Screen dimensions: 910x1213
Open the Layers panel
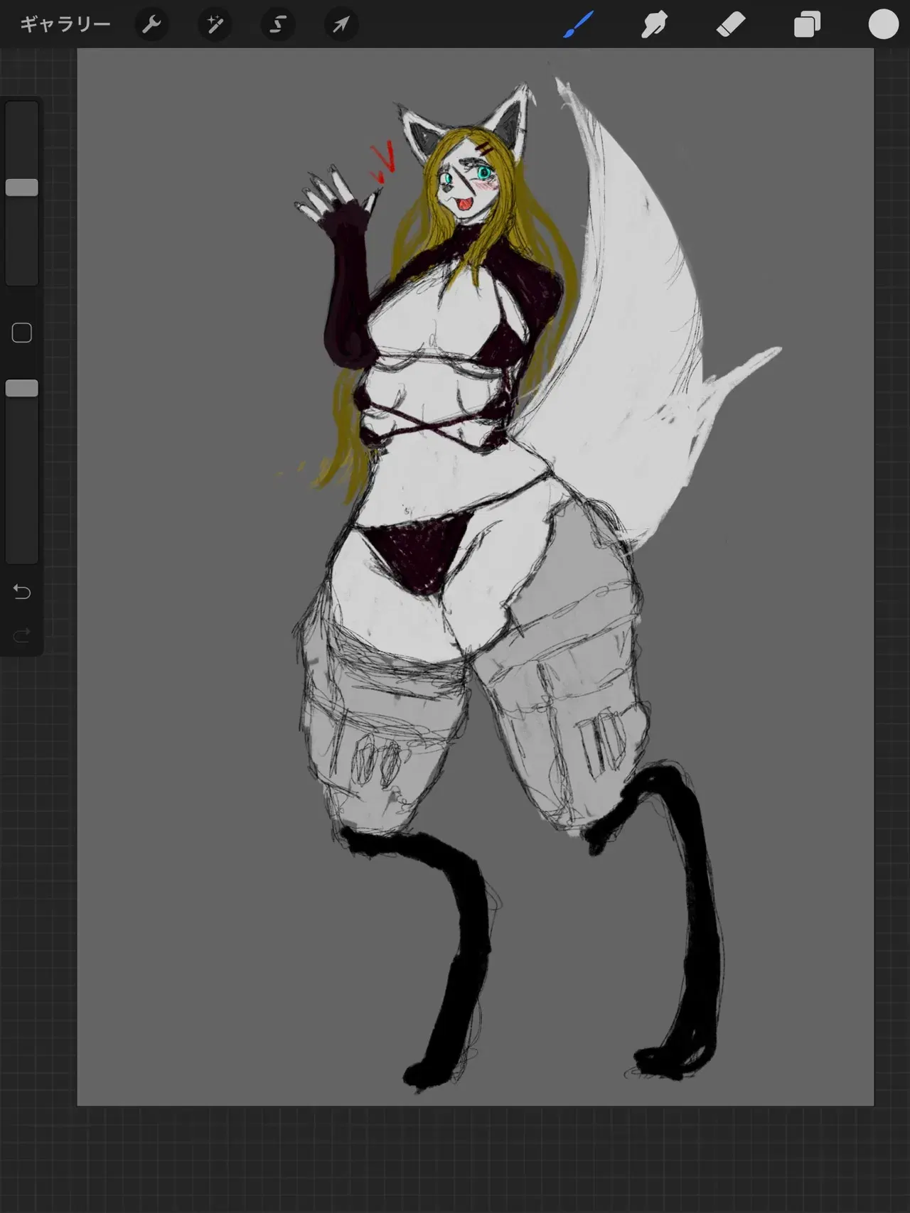(x=807, y=25)
